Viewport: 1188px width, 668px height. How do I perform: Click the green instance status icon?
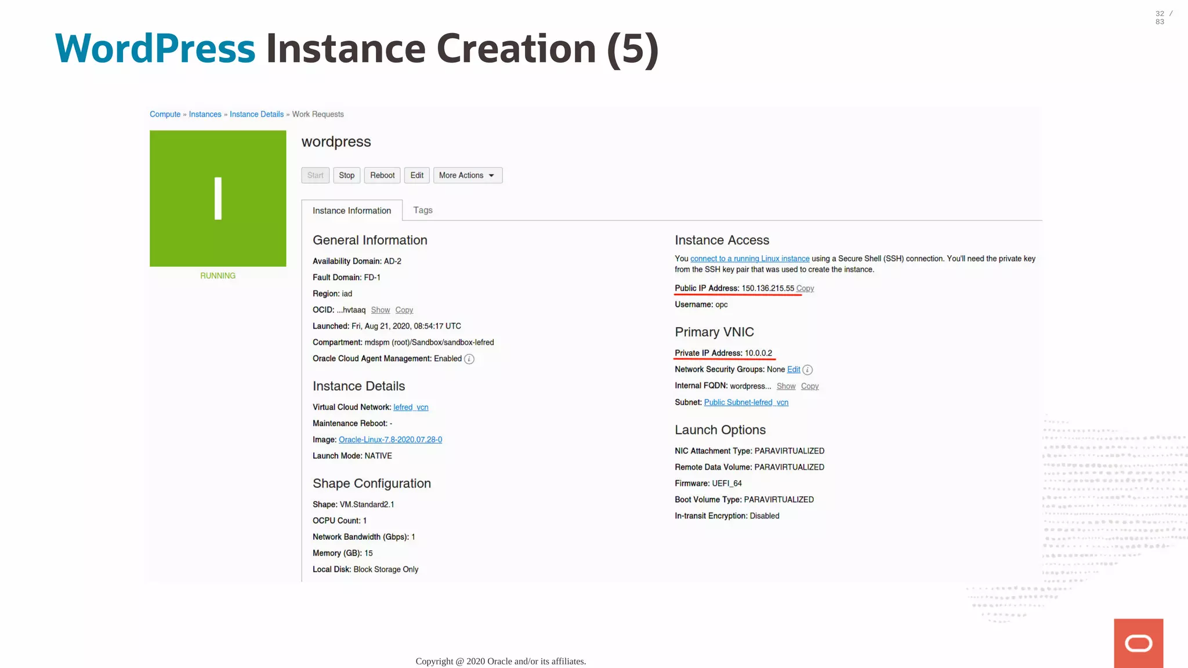point(218,198)
